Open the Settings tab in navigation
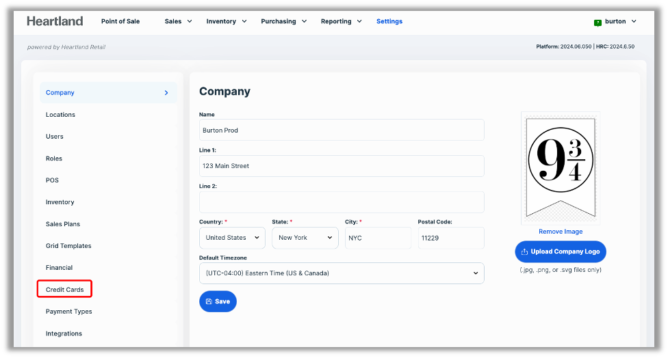 click(x=389, y=21)
